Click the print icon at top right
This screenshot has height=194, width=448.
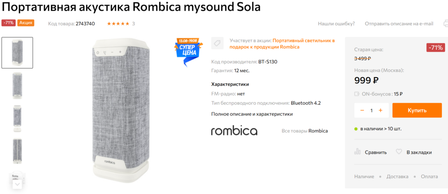tap(446, 23)
